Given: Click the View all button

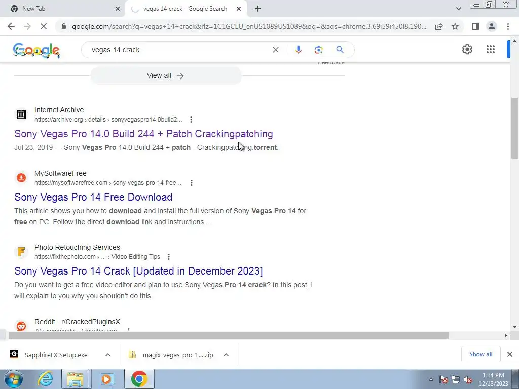Looking at the screenshot, I should click(166, 76).
